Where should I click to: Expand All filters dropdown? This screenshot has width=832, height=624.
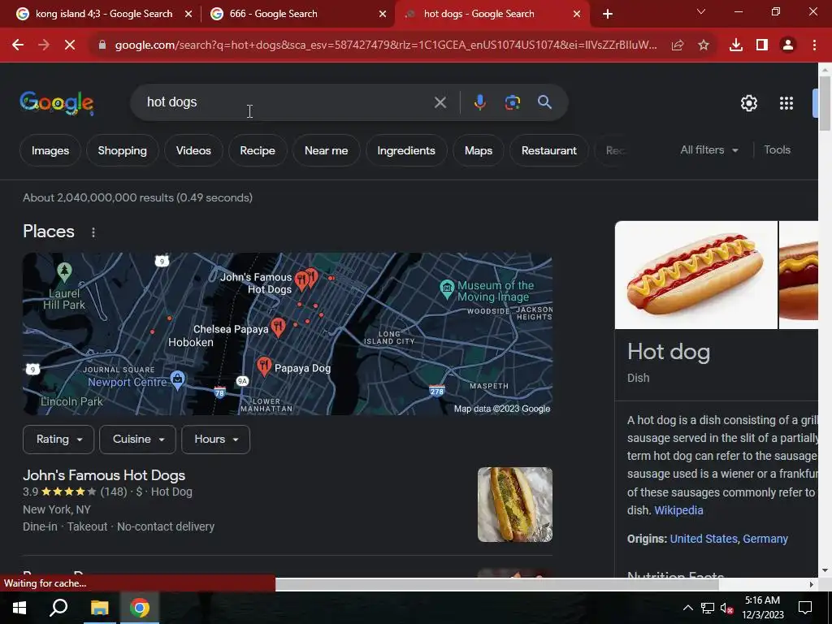click(709, 150)
